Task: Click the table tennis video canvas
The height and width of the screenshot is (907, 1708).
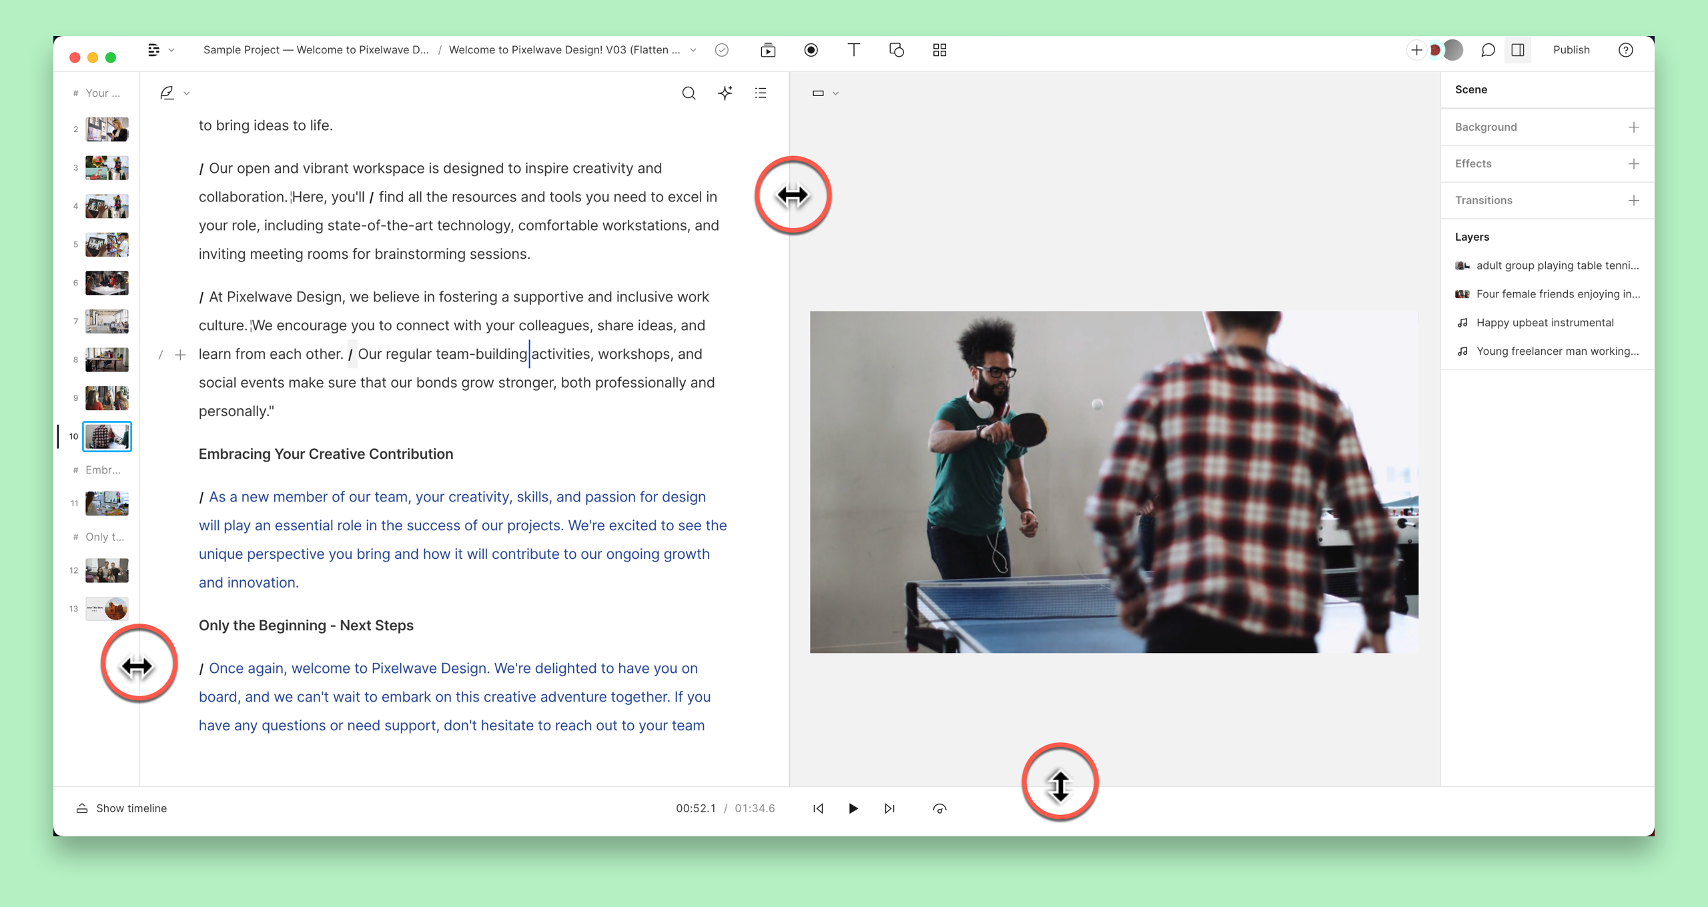Action: point(1114,482)
